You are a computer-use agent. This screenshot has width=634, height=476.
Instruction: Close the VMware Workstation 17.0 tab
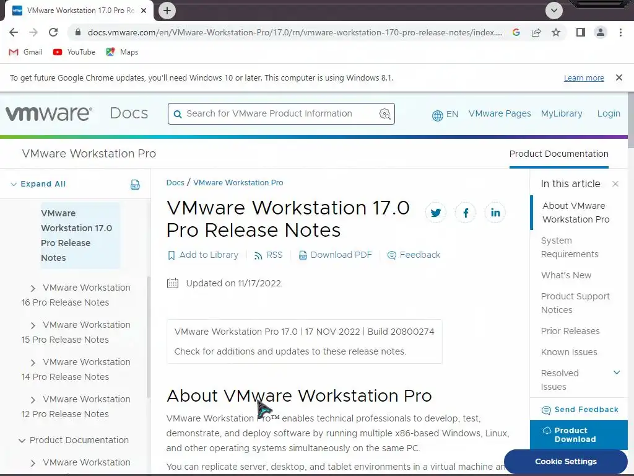[144, 11]
